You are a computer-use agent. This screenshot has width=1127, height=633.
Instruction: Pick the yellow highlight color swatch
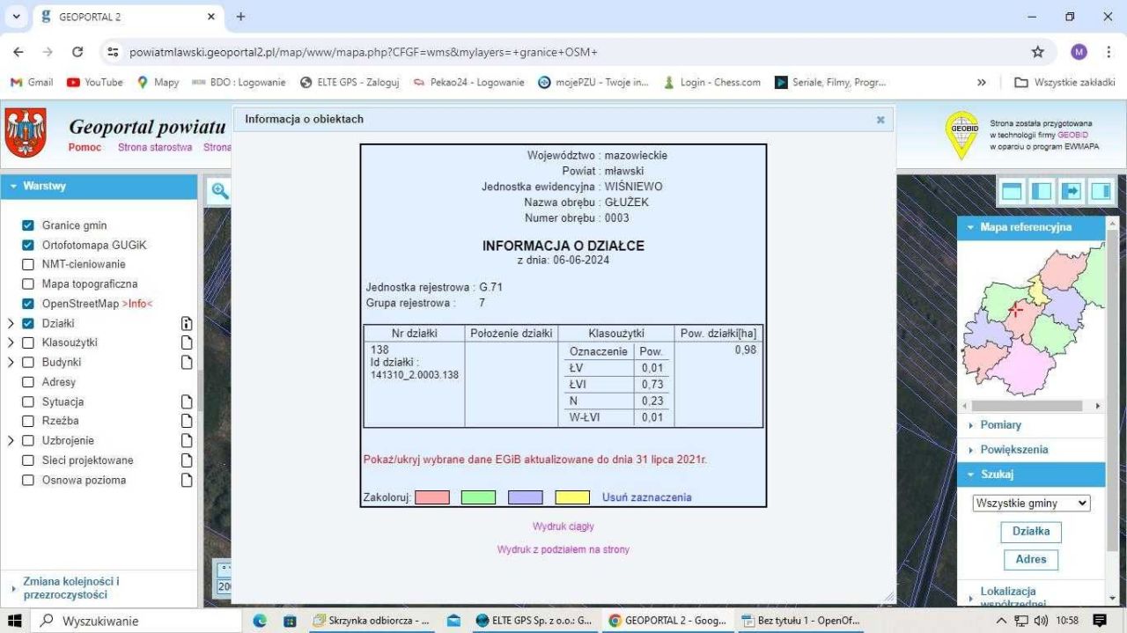[572, 497]
